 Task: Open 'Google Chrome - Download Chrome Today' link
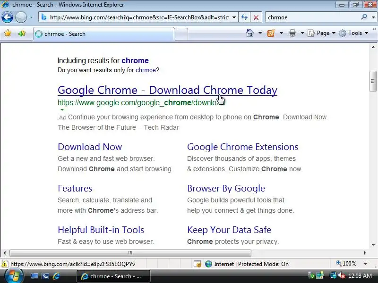(168, 90)
